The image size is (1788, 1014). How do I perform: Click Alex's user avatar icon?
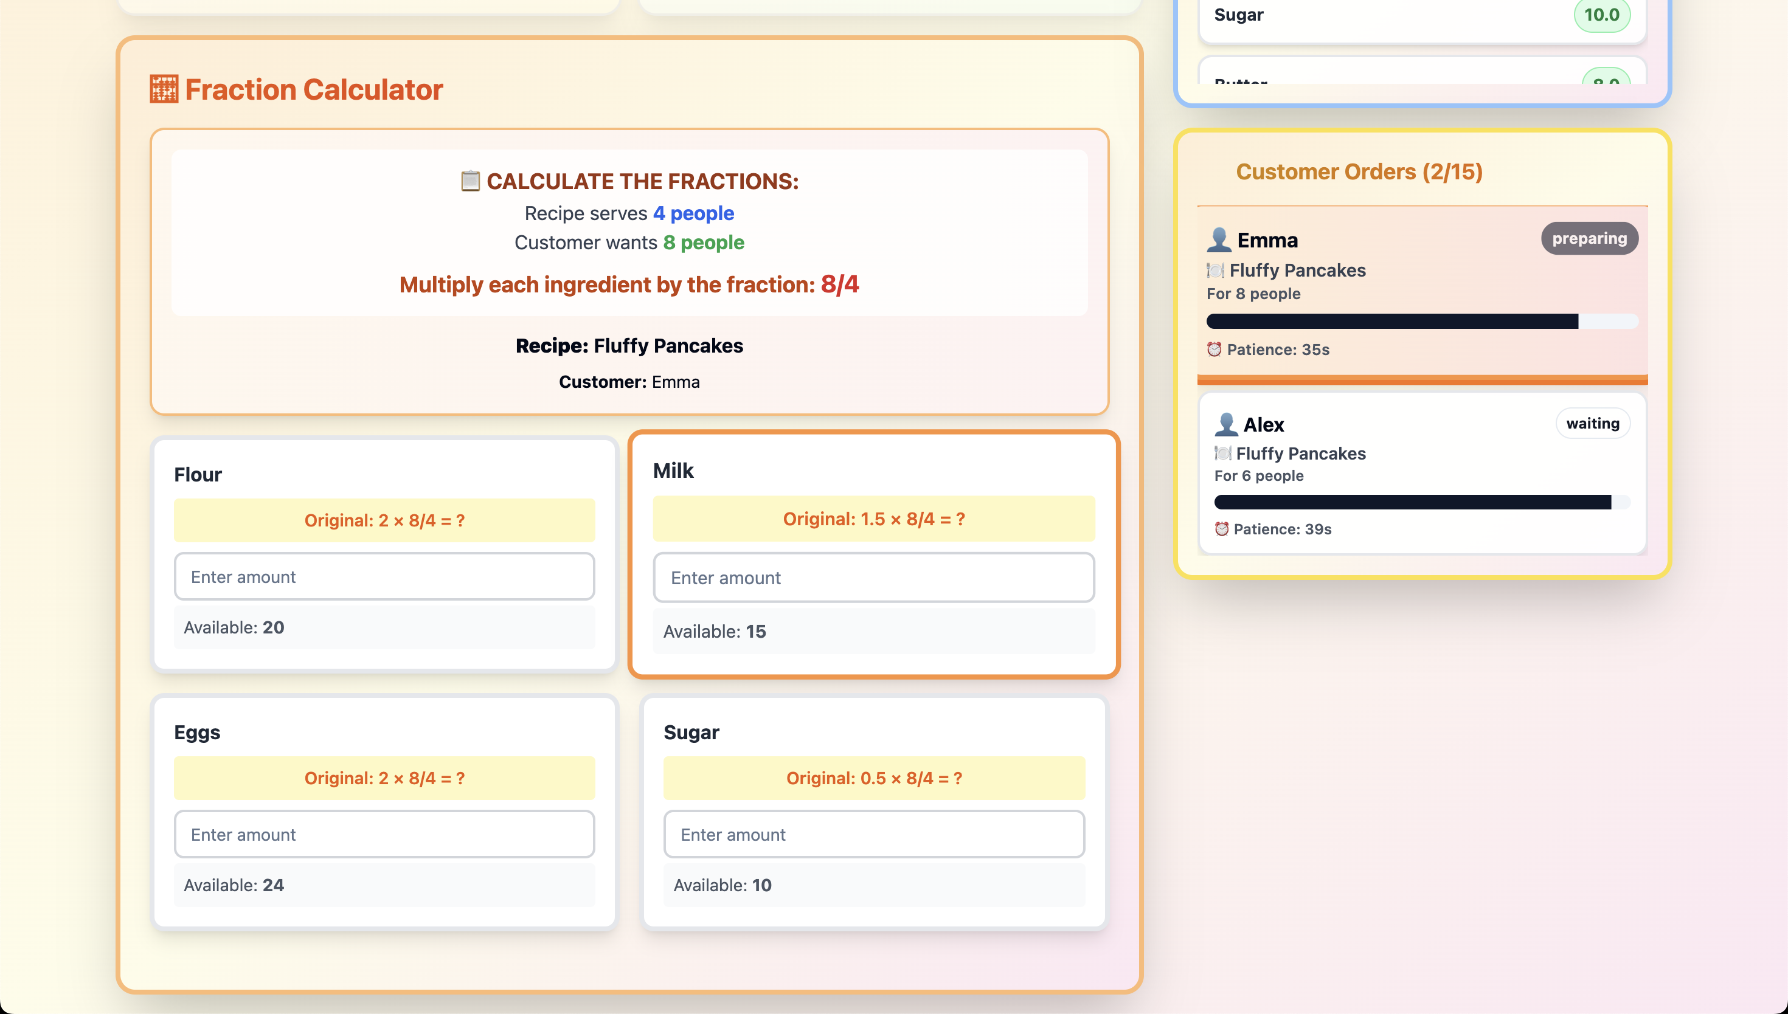[1226, 424]
